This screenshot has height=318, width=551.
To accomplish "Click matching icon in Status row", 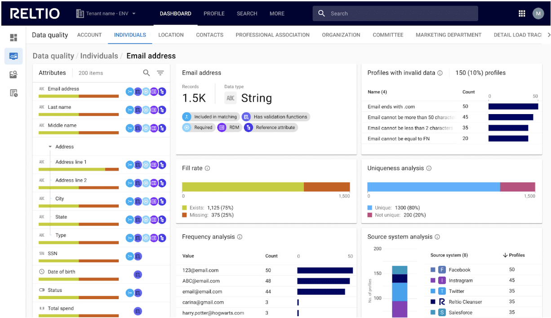I will pyautogui.click(x=130, y=293).
